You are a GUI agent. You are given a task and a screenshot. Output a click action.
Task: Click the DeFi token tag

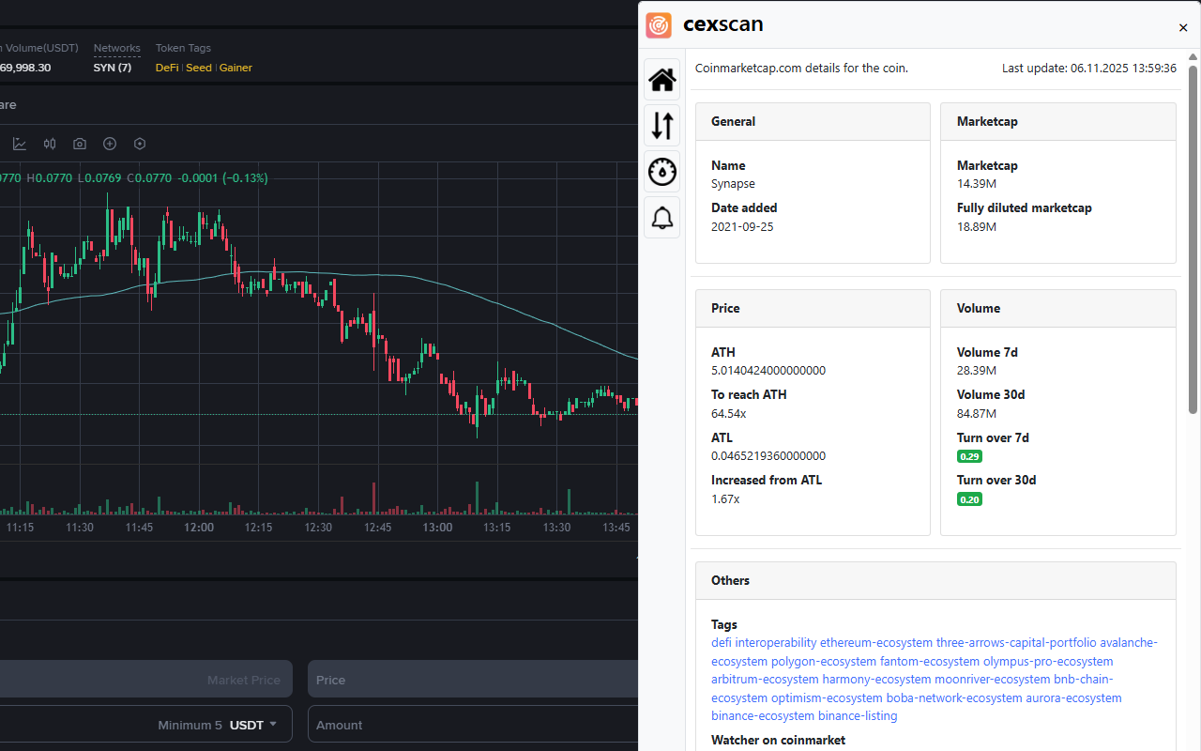pyautogui.click(x=167, y=68)
